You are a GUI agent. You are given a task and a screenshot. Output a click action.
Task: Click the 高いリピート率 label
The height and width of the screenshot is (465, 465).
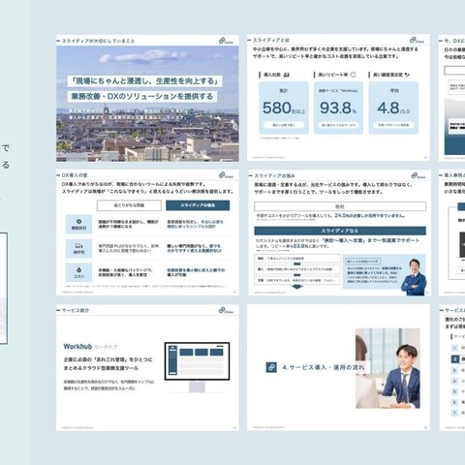click(x=333, y=75)
